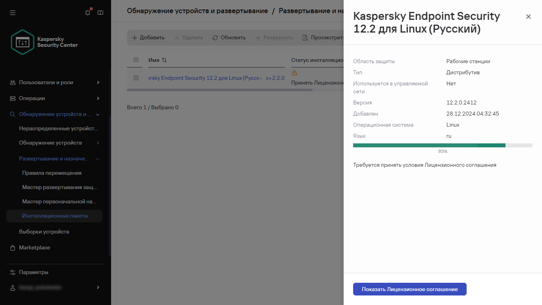Click the warning triangle in the status column
Image resolution: width=542 pixels, height=305 pixels.
[x=294, y=73]
